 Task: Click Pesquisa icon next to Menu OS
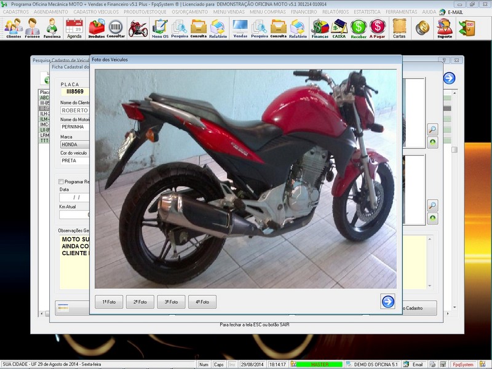[x=180, y=28]
